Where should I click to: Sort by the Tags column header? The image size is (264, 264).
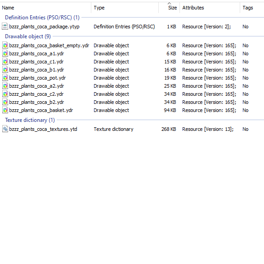click(252, 8)
